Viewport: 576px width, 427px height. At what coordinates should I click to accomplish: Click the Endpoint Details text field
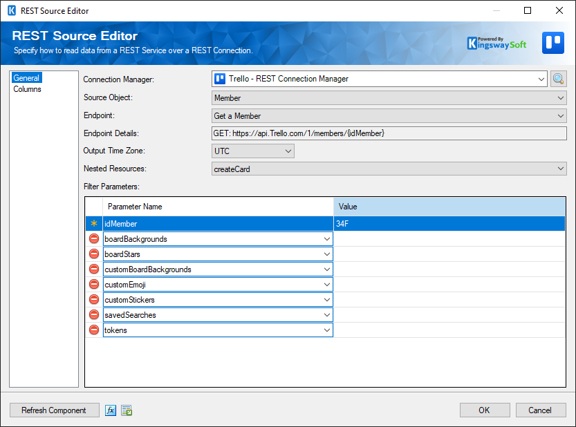click(x=389, y=133)
